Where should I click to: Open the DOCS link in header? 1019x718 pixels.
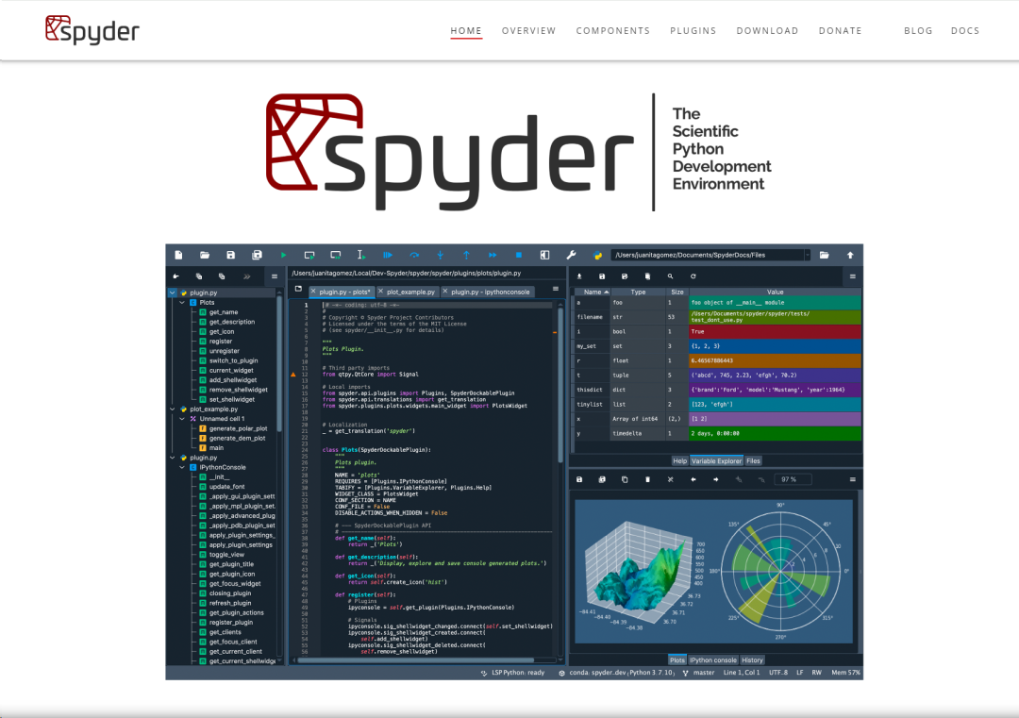pyautogui.click(x=965, y=30)
